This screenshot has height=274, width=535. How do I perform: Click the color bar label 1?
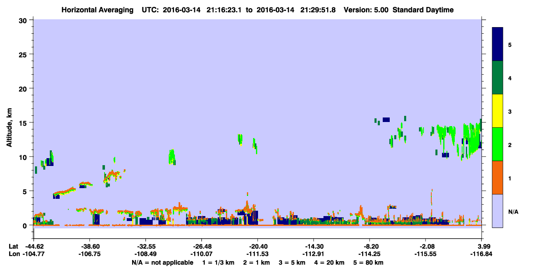[510, 178]
